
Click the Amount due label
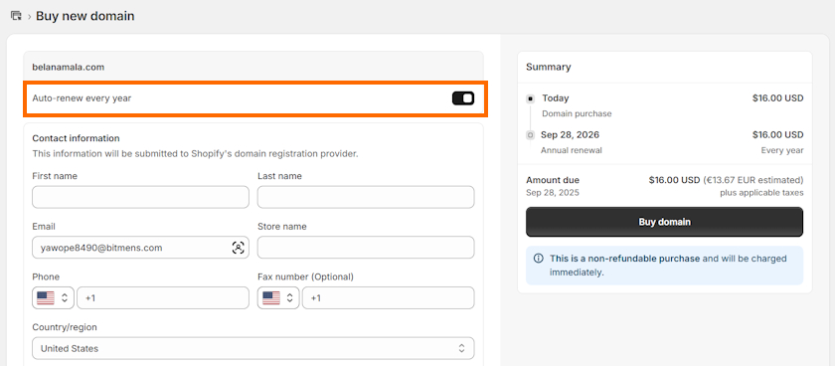(553, 180)
